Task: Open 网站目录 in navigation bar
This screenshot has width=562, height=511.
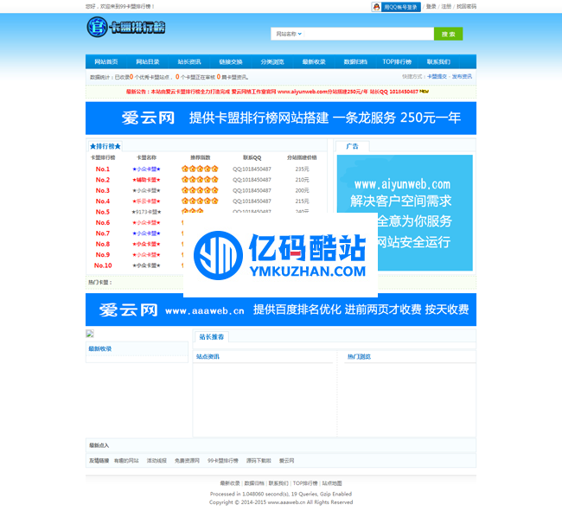Action: pyautogui.click(x=148, y=61)
